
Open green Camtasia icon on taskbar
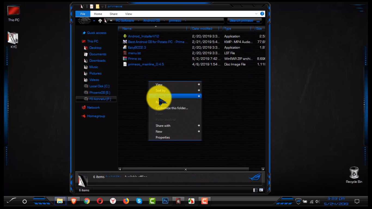point(152,201)
